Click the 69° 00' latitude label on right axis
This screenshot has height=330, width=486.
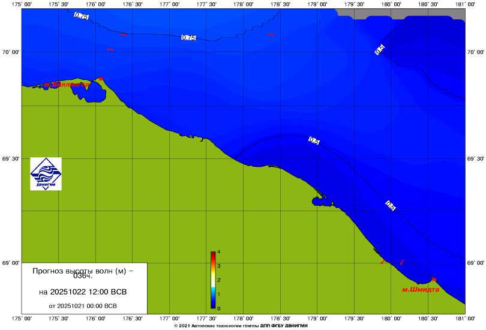pyautogui.click(x=475, y=263)
